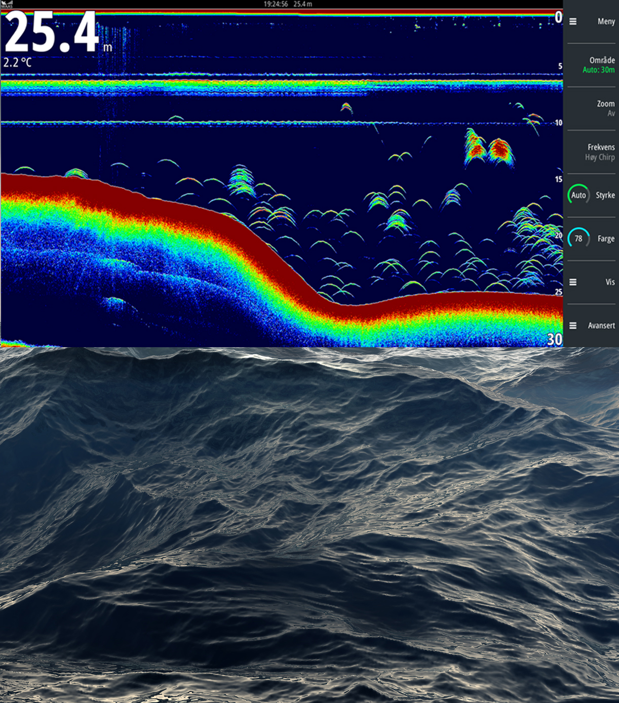Click the Vis menu label

point(610,282)
